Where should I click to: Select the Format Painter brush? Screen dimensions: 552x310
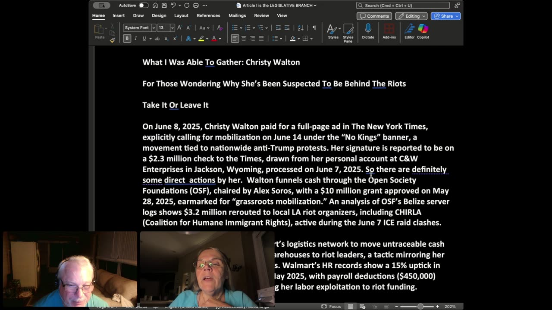tap(113, 40)
